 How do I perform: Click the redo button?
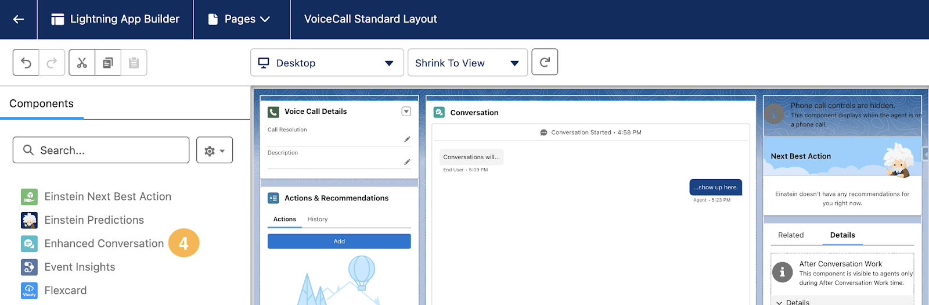(52, 63)
